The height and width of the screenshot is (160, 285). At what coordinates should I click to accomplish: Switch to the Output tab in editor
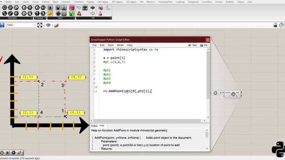[94, 126]
